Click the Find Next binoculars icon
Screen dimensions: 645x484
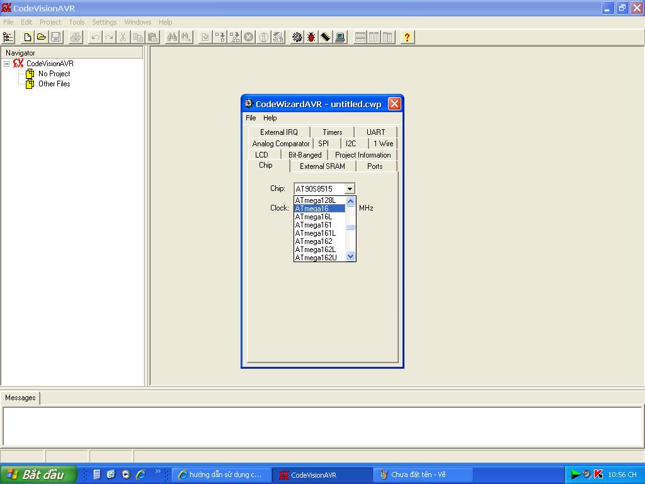pos(186,37)
